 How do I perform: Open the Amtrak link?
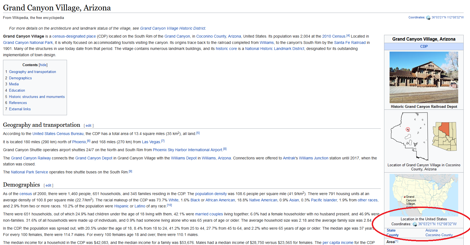coord(289,158)
